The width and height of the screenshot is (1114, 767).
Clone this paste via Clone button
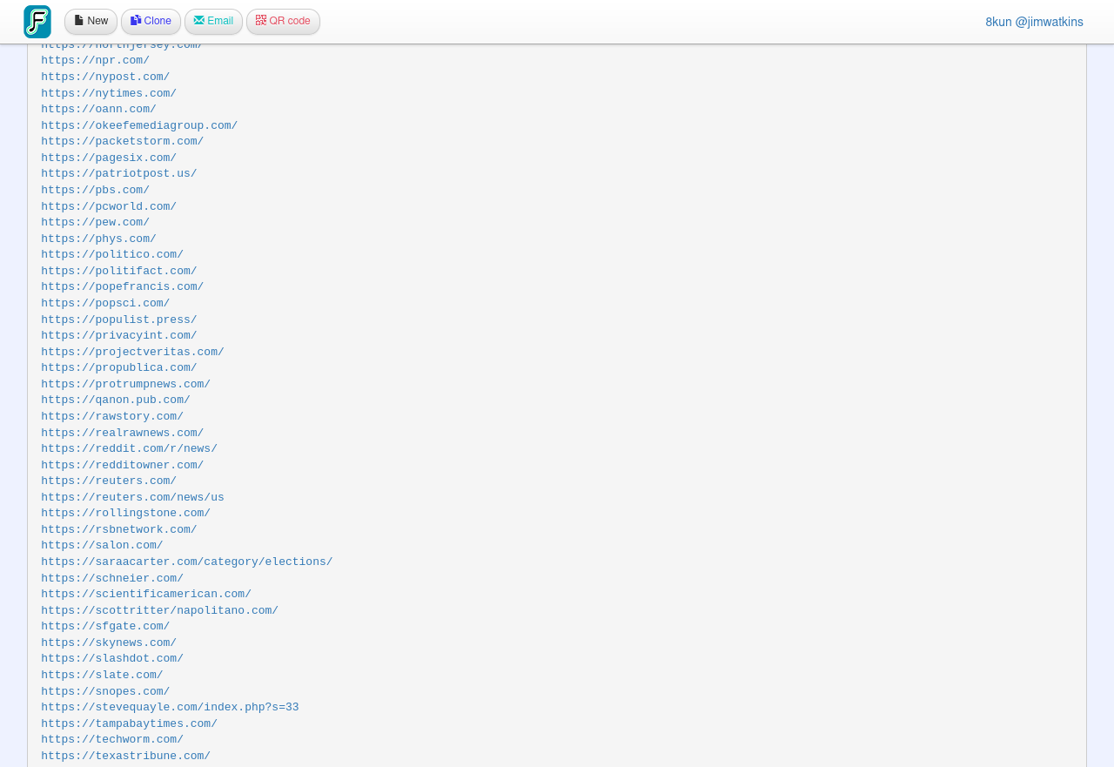pyautogui.click(x=151, y=22)
